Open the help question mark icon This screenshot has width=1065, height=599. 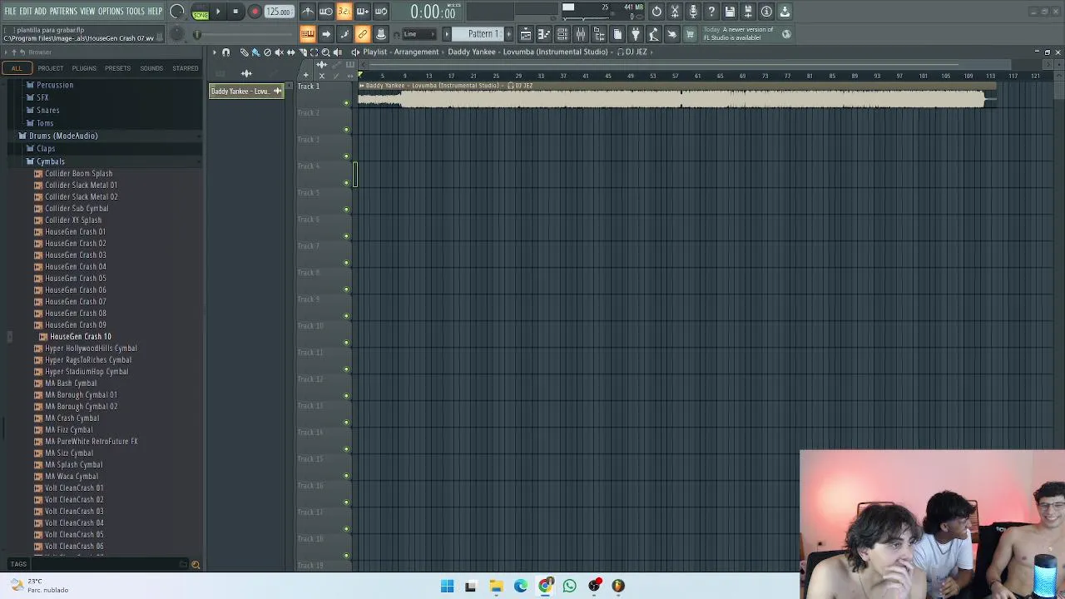[x=711, y=12]
